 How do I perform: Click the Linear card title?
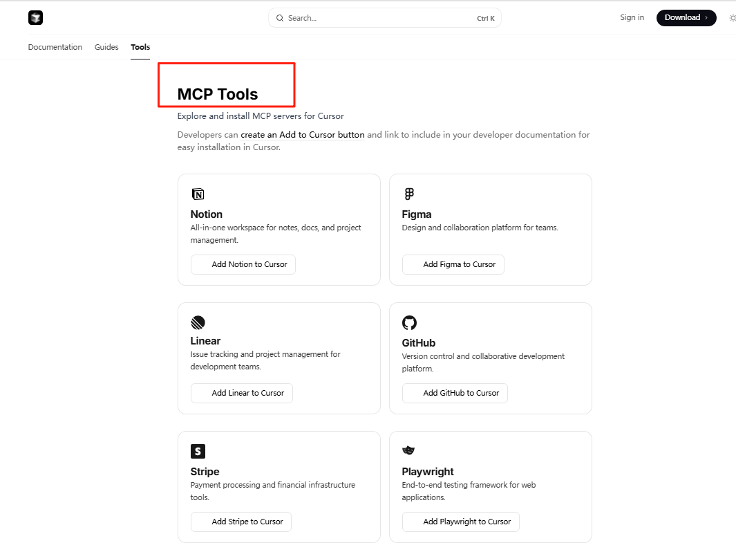[x=205, y=341]
